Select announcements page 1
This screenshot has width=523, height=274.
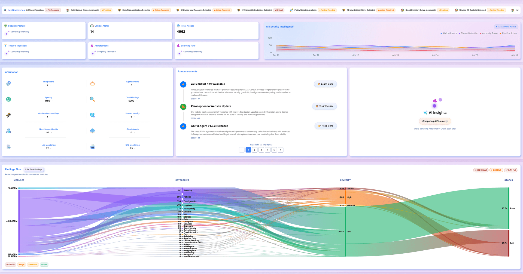pos(248,150)
